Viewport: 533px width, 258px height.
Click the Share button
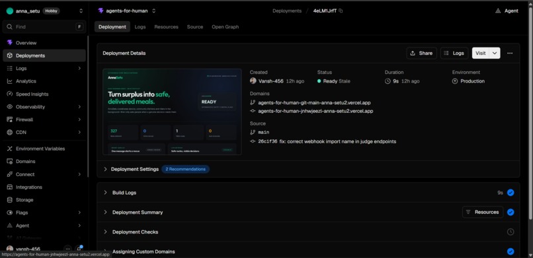pyautogui.click(x=421, y=53)
